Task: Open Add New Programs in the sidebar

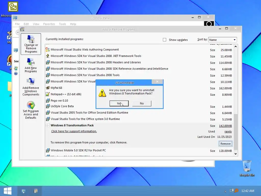Action: click(31, 65)
